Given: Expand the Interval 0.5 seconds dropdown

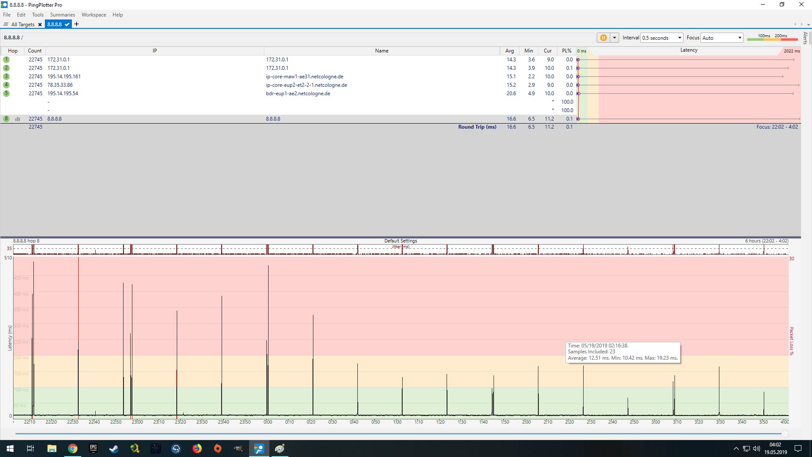Looking at the screenshot, I should (661, 38).
